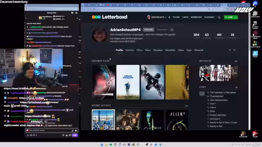Open the FILMS menu in Letterboxd header
The height and width of the screenshot is (147, 262).
pos(176,17)
